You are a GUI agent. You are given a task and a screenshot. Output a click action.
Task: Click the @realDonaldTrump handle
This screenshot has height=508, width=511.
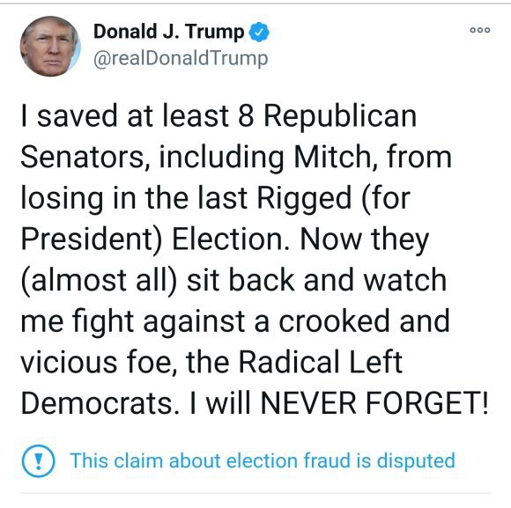(181, 59)
